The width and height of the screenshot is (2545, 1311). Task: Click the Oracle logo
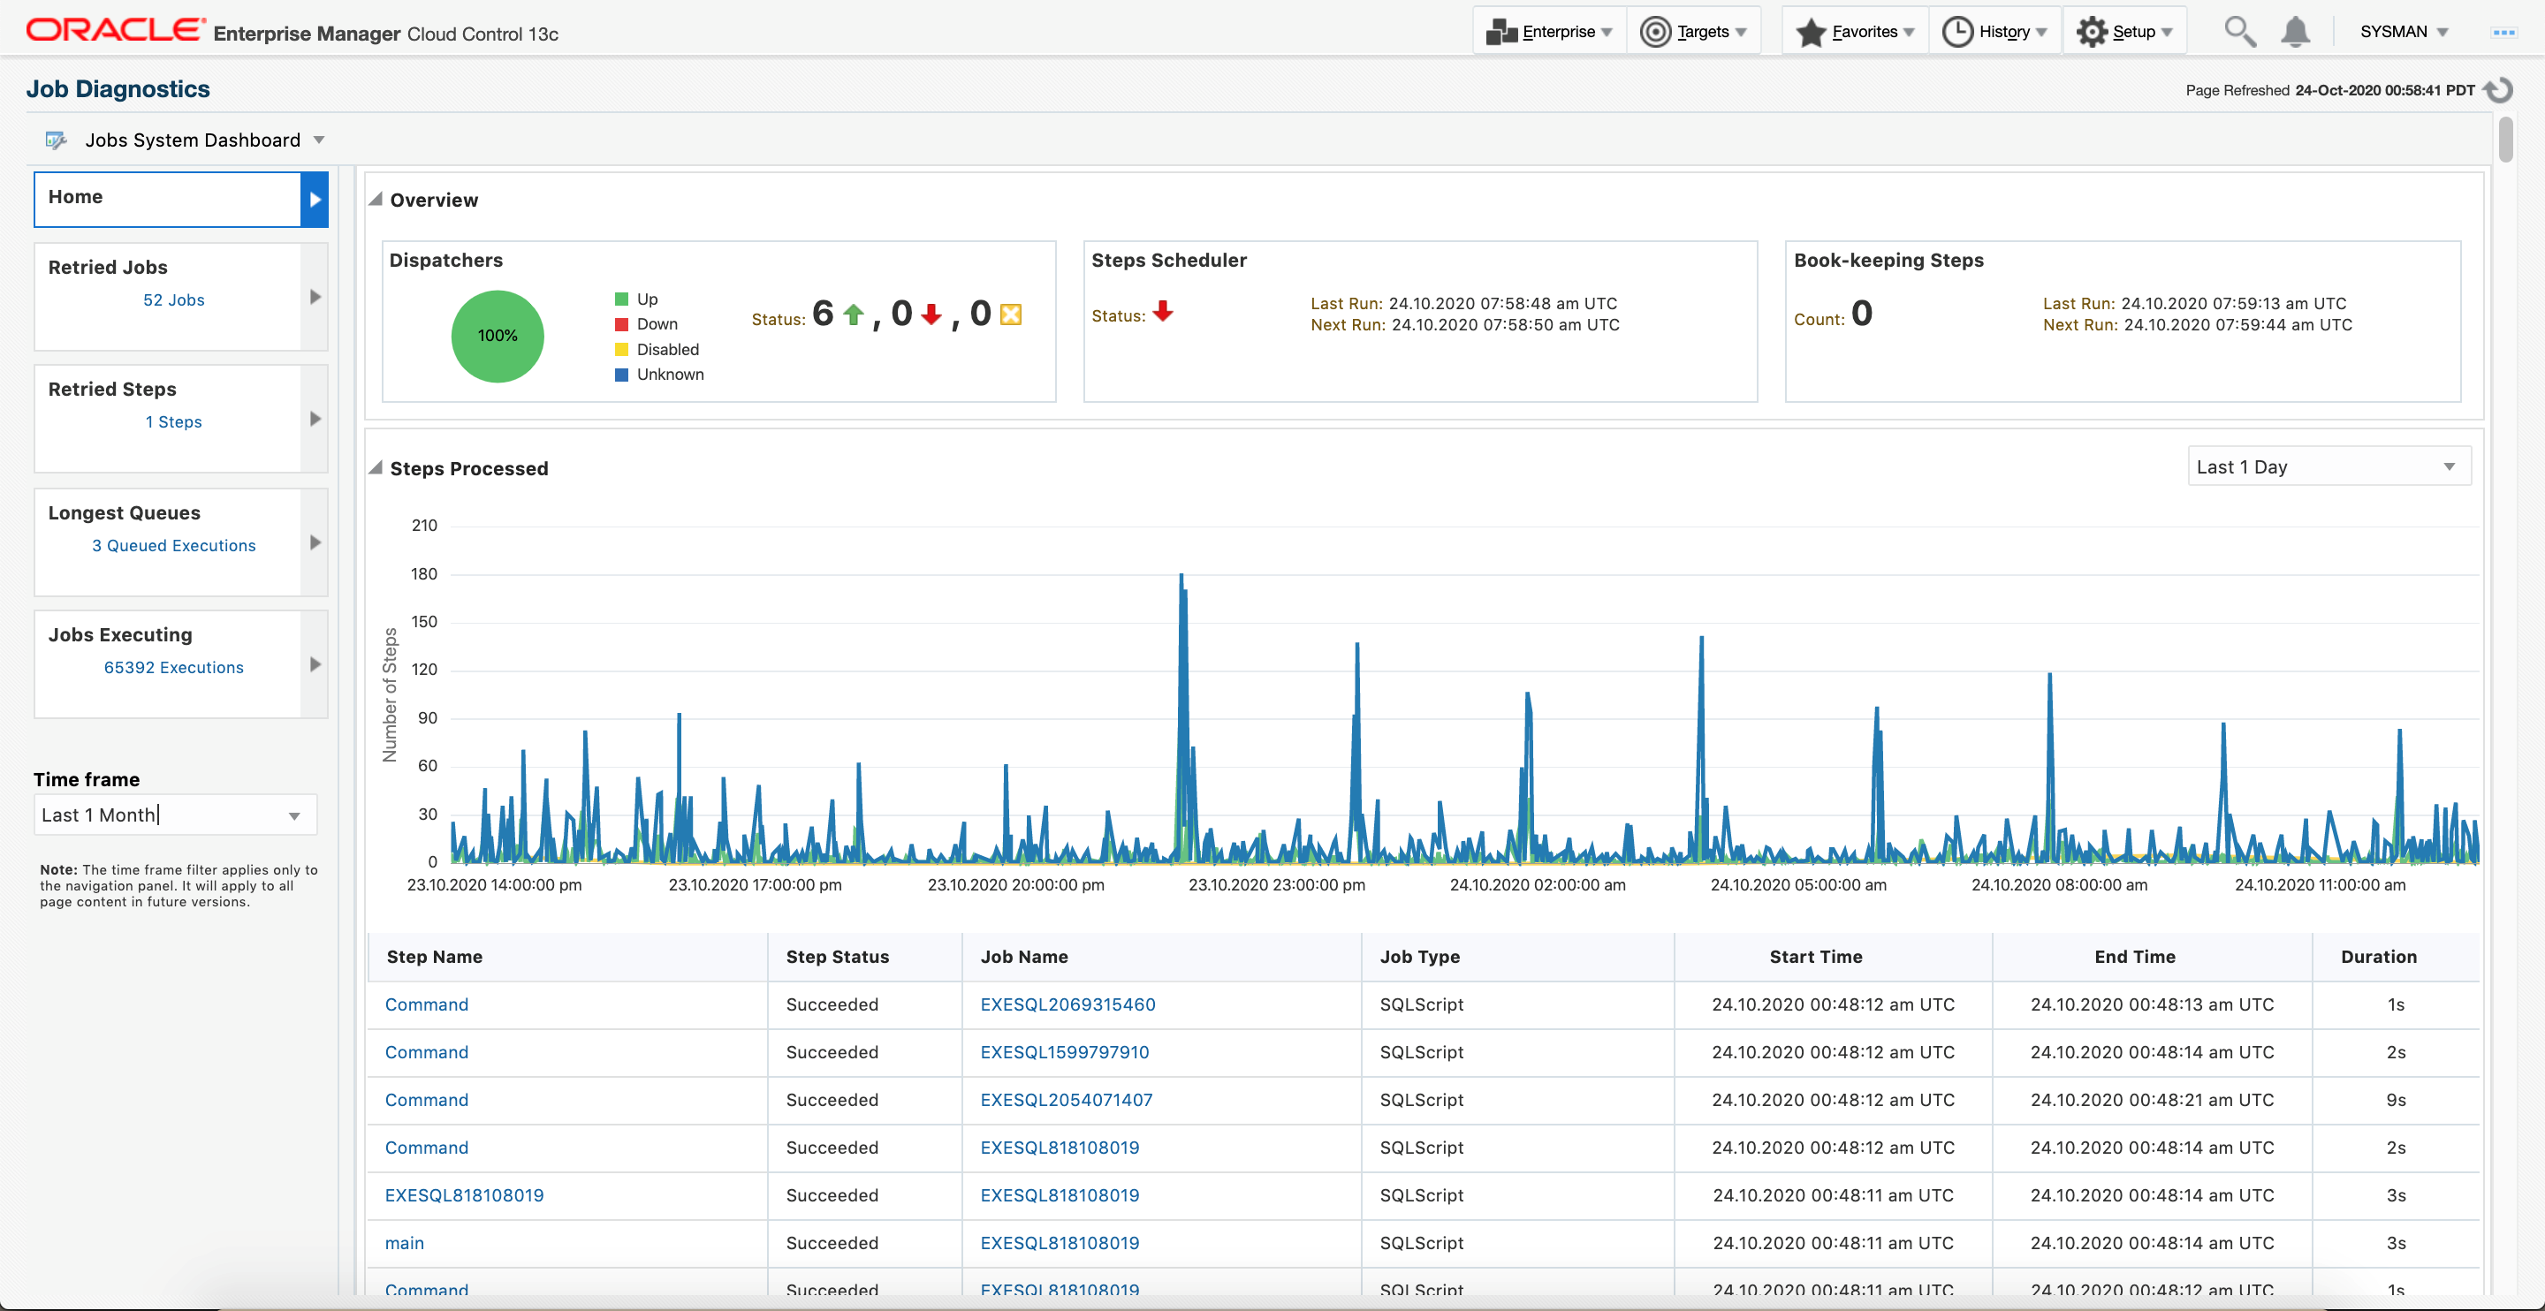117,30
